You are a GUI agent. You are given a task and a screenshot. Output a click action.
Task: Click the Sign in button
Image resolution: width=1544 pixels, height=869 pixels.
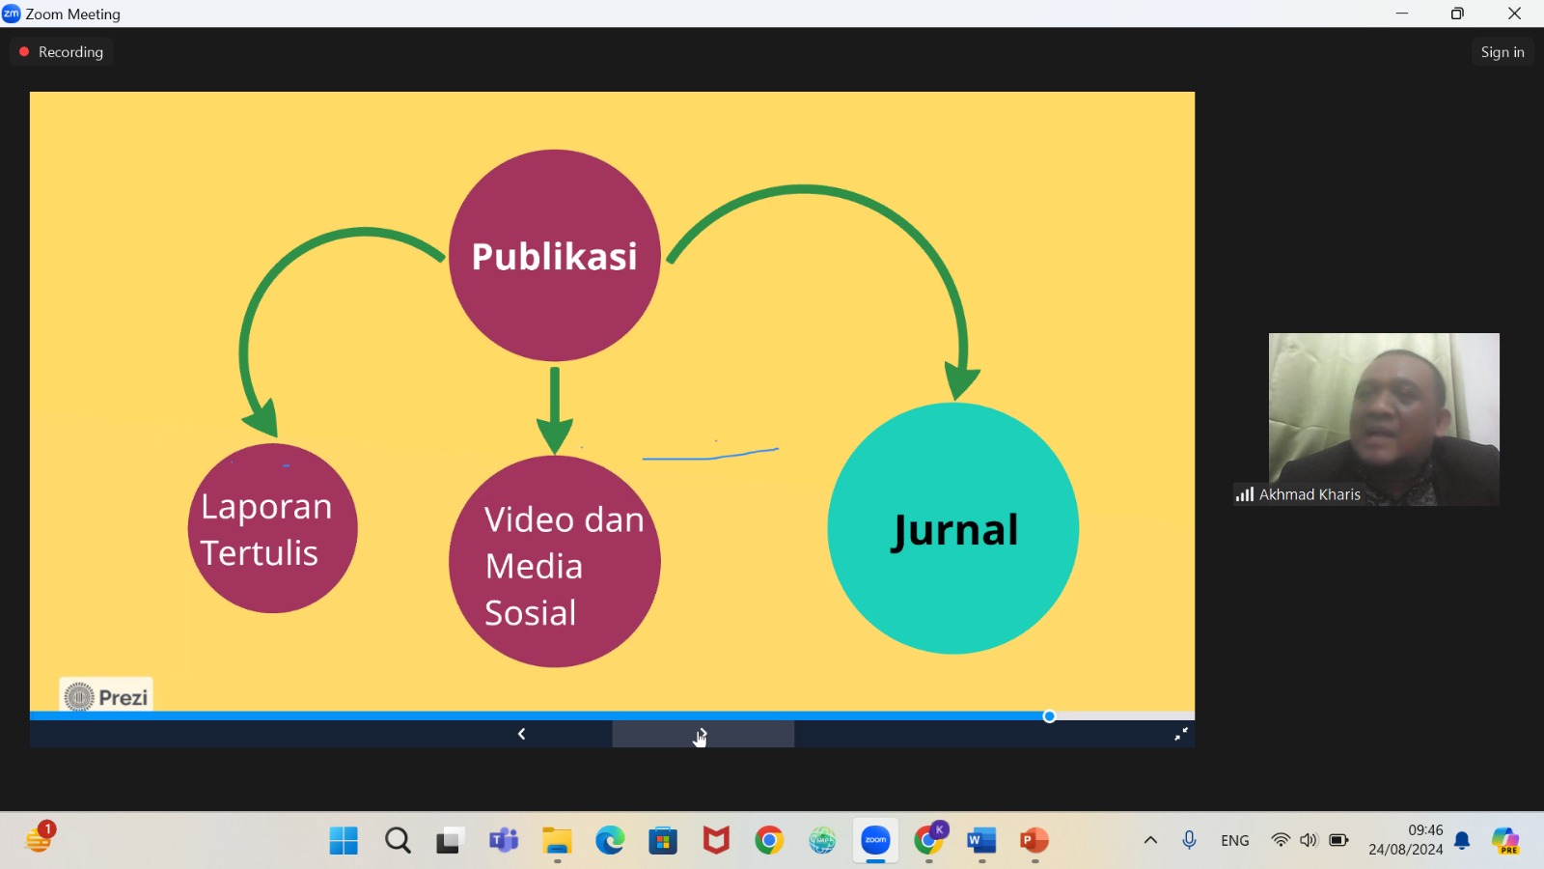tap(1502, 52)
